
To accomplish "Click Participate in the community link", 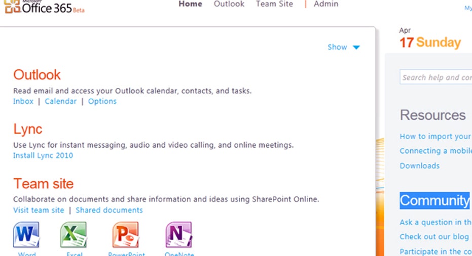I will point(435,251).
